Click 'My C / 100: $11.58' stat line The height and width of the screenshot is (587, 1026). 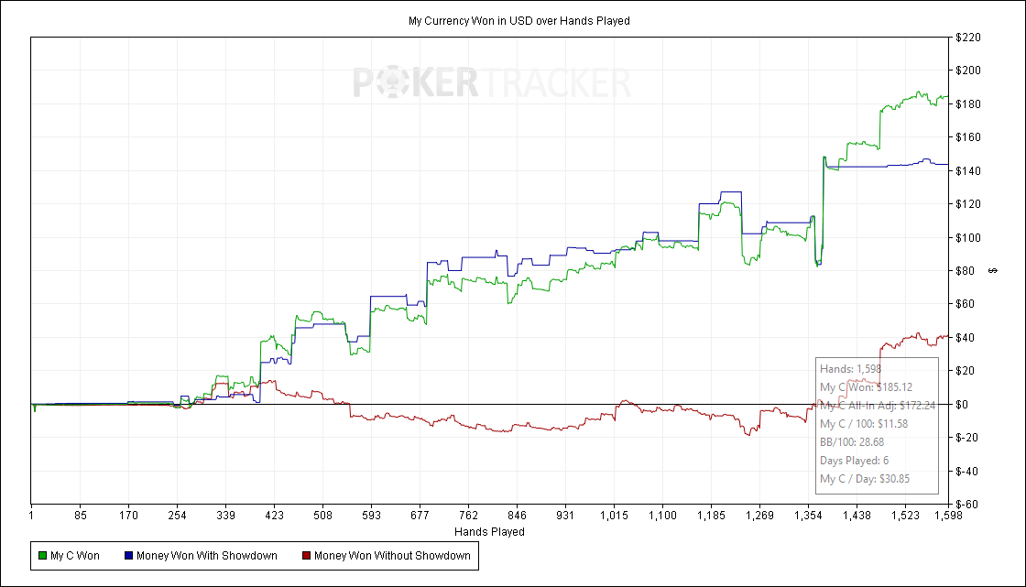(864, 424)
